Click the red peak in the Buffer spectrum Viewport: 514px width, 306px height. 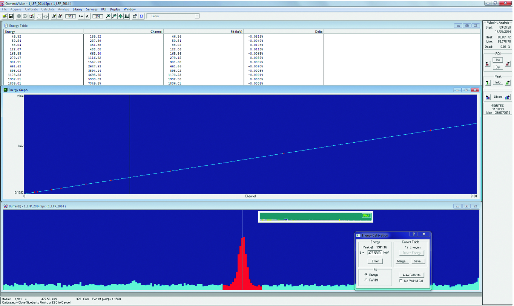(242, 263)
